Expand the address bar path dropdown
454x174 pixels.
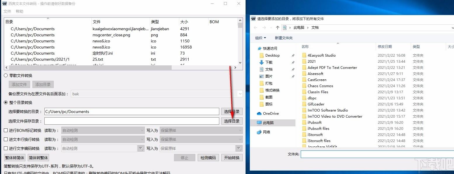(452, 28)
